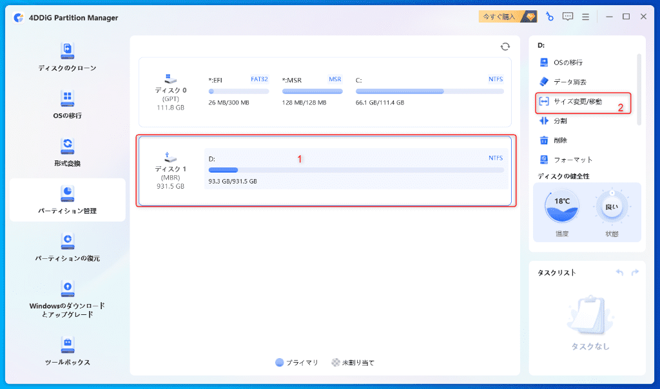Image resolution: width=660 pixels, height=389 pixels.
Task: Click the C: partition usage bar
Action: coord(429,91)
